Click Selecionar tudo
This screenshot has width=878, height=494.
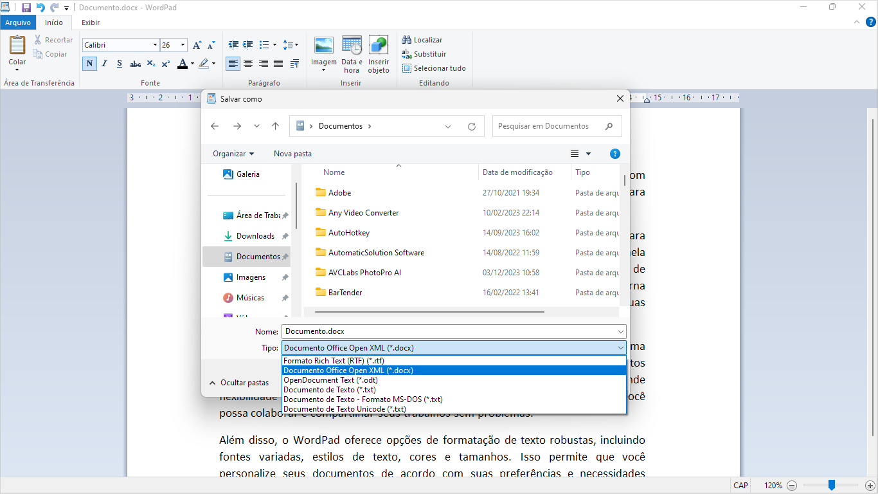[434, 68]
